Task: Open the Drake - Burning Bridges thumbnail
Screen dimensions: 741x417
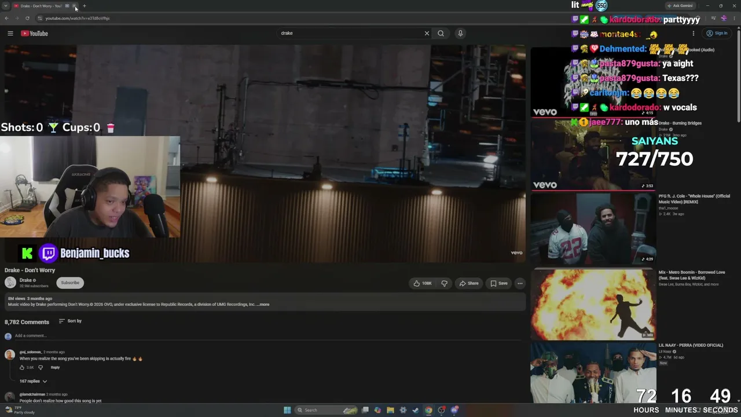Action: point(593,155)
